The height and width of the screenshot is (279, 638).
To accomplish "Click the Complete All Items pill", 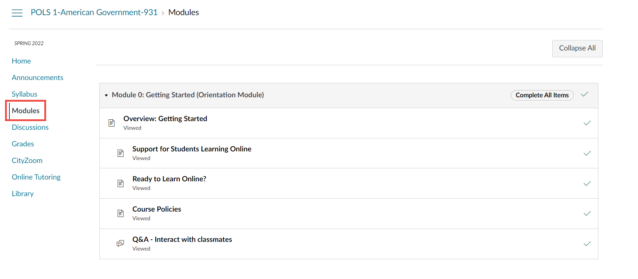I will pos(542,95).
